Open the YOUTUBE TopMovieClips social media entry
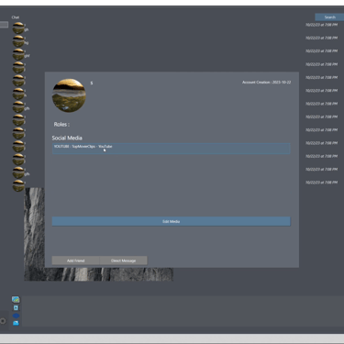The width and height of the screenshot is (344, 344). click(x=171, y=149)
